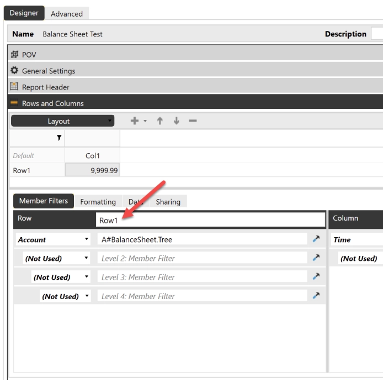Open member filter builder for Level 3

(x=316, y=276)
